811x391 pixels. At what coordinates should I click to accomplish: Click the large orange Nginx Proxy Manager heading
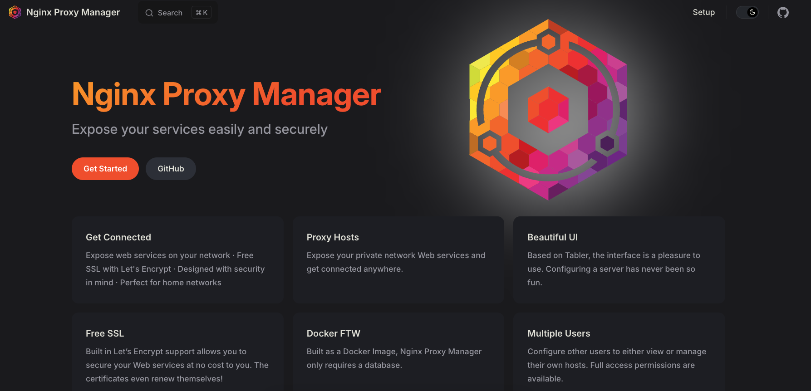[x=226, y=95]
